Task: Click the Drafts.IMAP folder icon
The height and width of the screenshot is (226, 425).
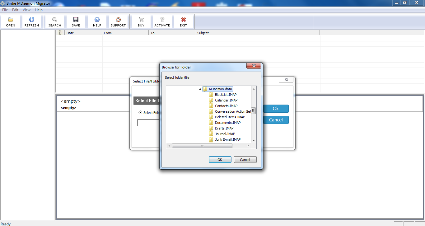Action: (x=211, y=128)
